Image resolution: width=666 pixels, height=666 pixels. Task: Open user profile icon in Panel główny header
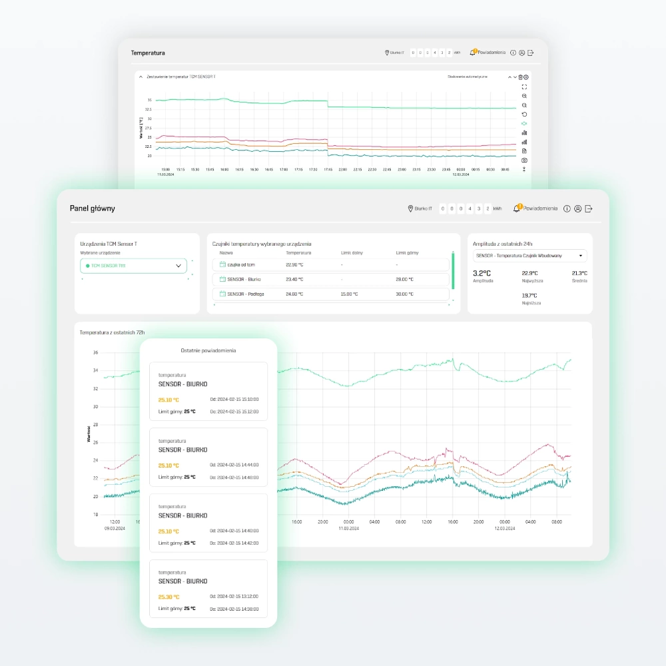[577, 208]
